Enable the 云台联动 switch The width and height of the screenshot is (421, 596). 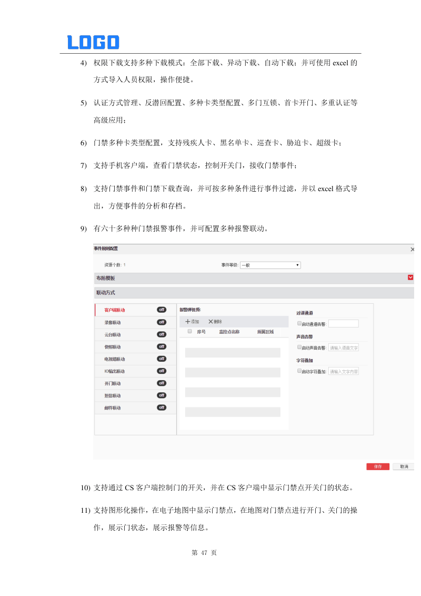click(162, 334)
